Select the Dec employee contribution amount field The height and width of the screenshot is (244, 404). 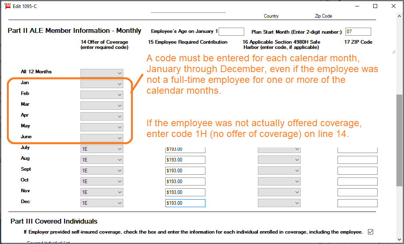coord(185,203)
